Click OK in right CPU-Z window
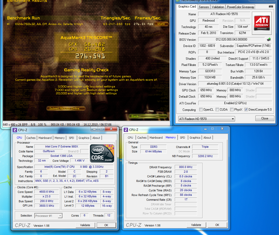 point(217,225)
